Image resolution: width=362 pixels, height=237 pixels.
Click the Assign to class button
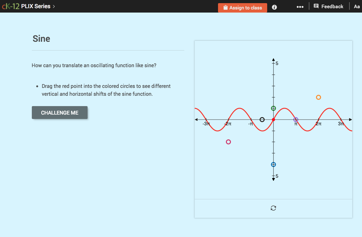pyautogui.click(x=242, y=8)
